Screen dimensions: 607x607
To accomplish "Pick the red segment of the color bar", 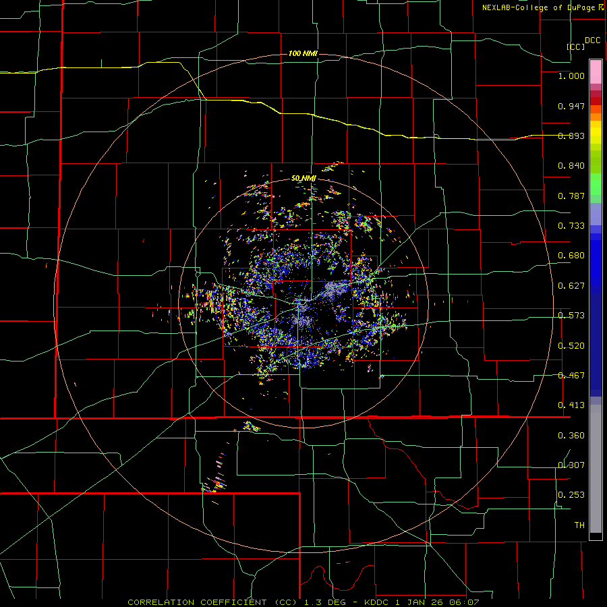I will (596, 101).
